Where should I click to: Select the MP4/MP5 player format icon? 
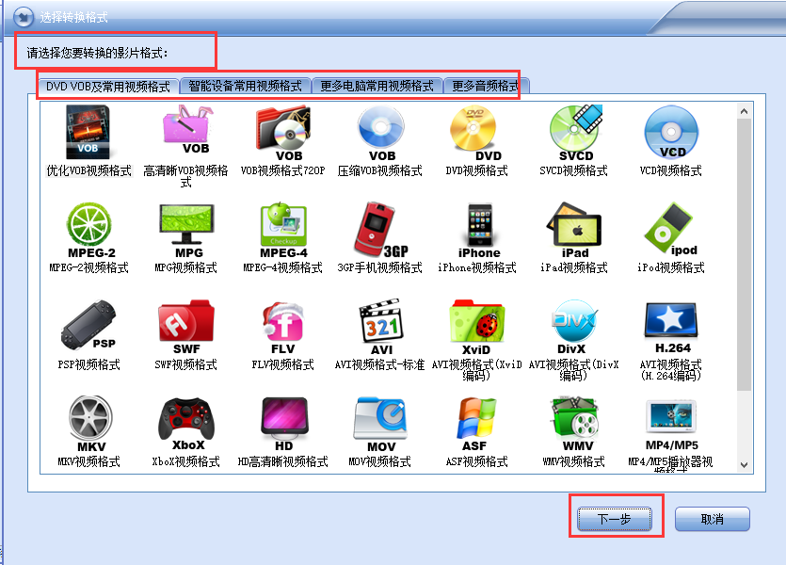coord(671,424)
